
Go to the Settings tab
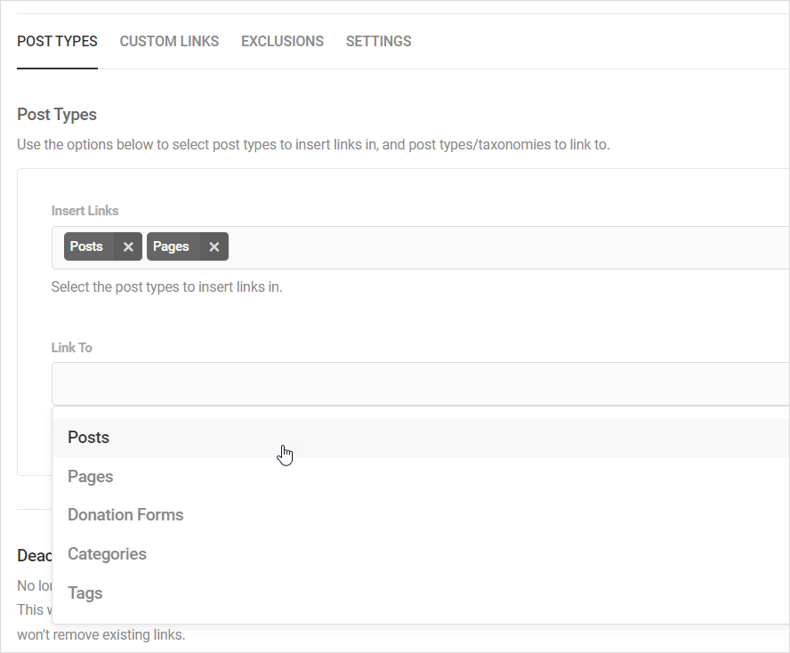coord(378,41)
